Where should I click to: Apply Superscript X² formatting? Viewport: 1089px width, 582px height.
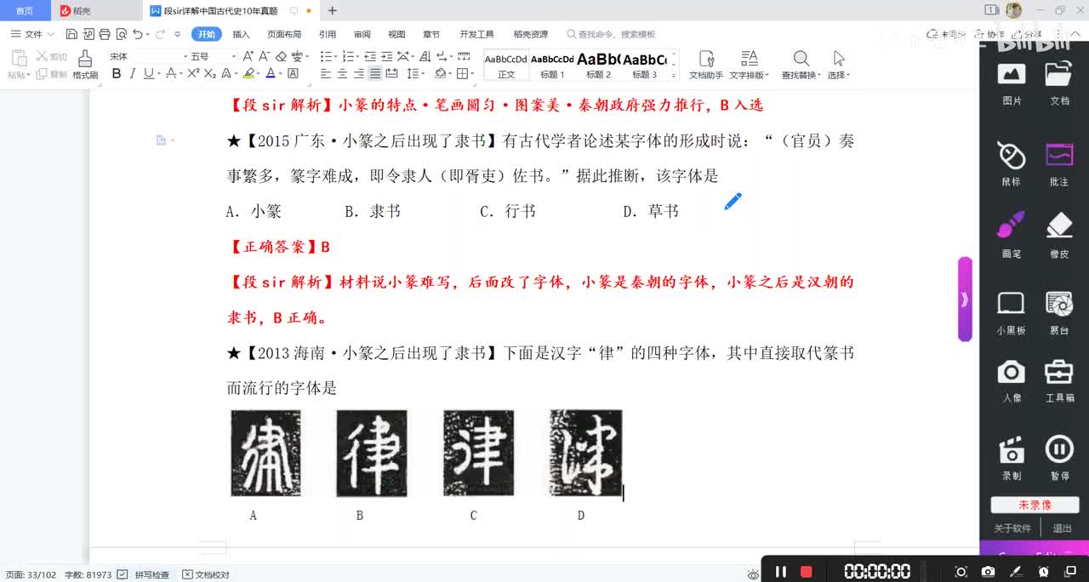tap(193, 74)
